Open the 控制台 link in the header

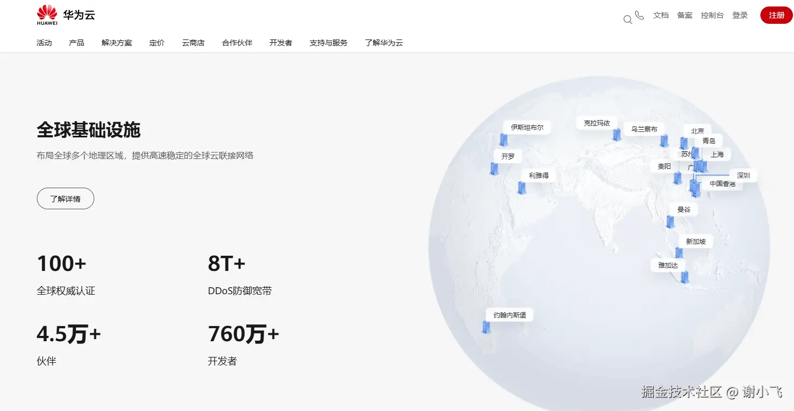pos(712,16)
